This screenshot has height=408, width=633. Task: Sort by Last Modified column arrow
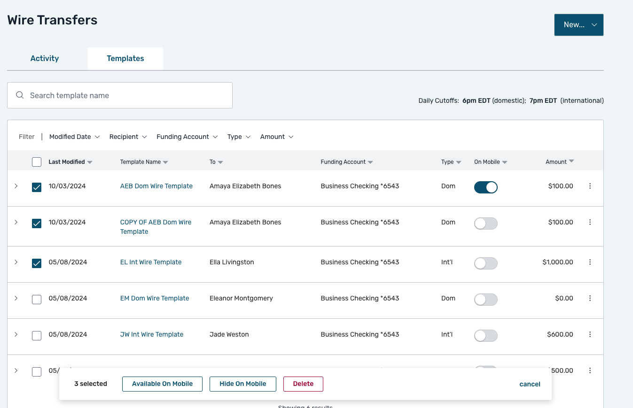coord(90,162)
